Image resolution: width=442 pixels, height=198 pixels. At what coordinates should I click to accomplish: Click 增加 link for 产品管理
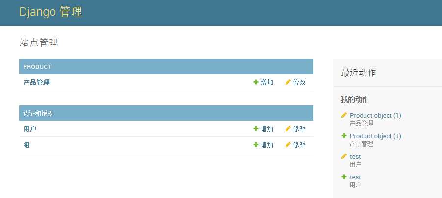(267, 82)
